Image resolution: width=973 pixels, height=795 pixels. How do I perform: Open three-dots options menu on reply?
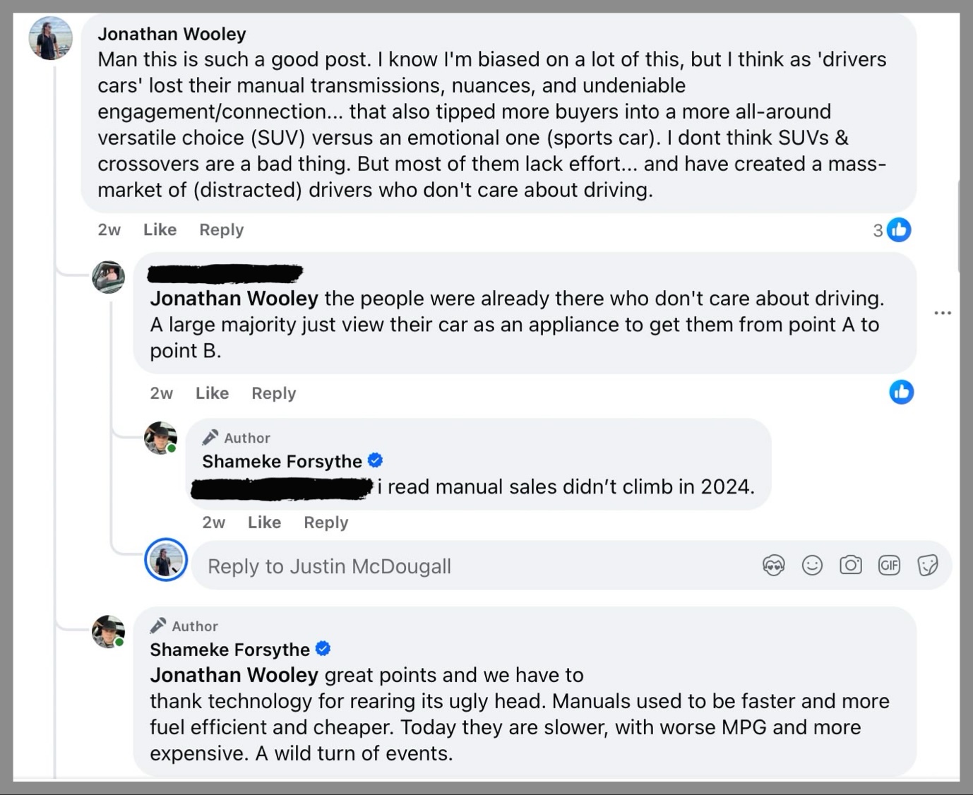[942, 313]
